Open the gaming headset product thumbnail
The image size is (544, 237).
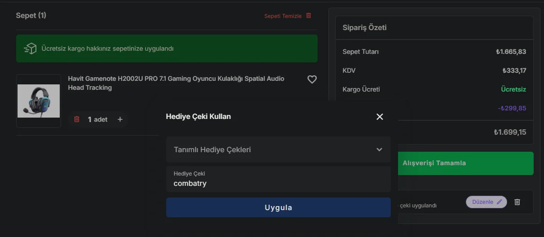coord(39,101)
